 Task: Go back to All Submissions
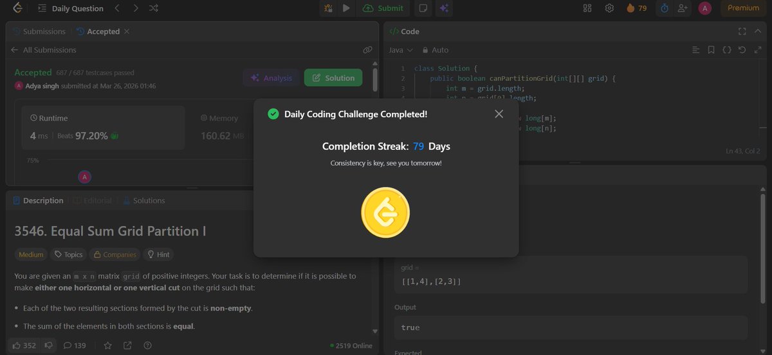(x=44, y=49)
